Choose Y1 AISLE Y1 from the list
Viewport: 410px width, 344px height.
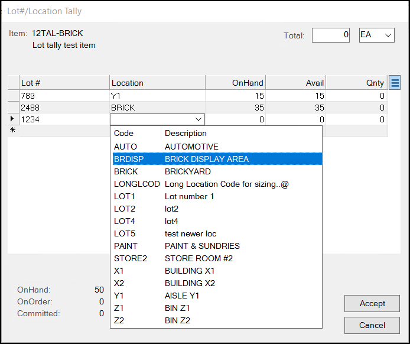coord(217,296)
